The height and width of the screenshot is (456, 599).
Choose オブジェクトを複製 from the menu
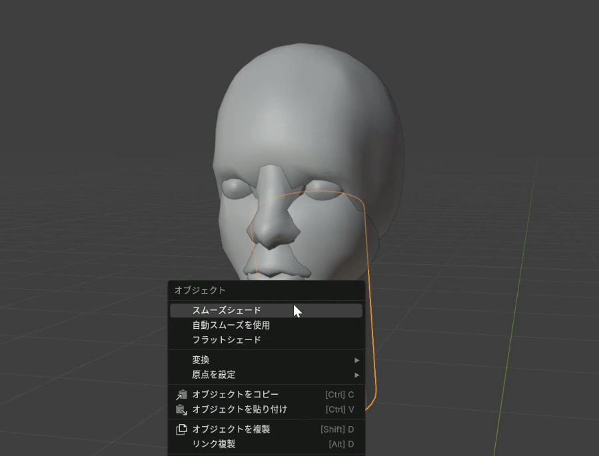(x=266, y=429)
